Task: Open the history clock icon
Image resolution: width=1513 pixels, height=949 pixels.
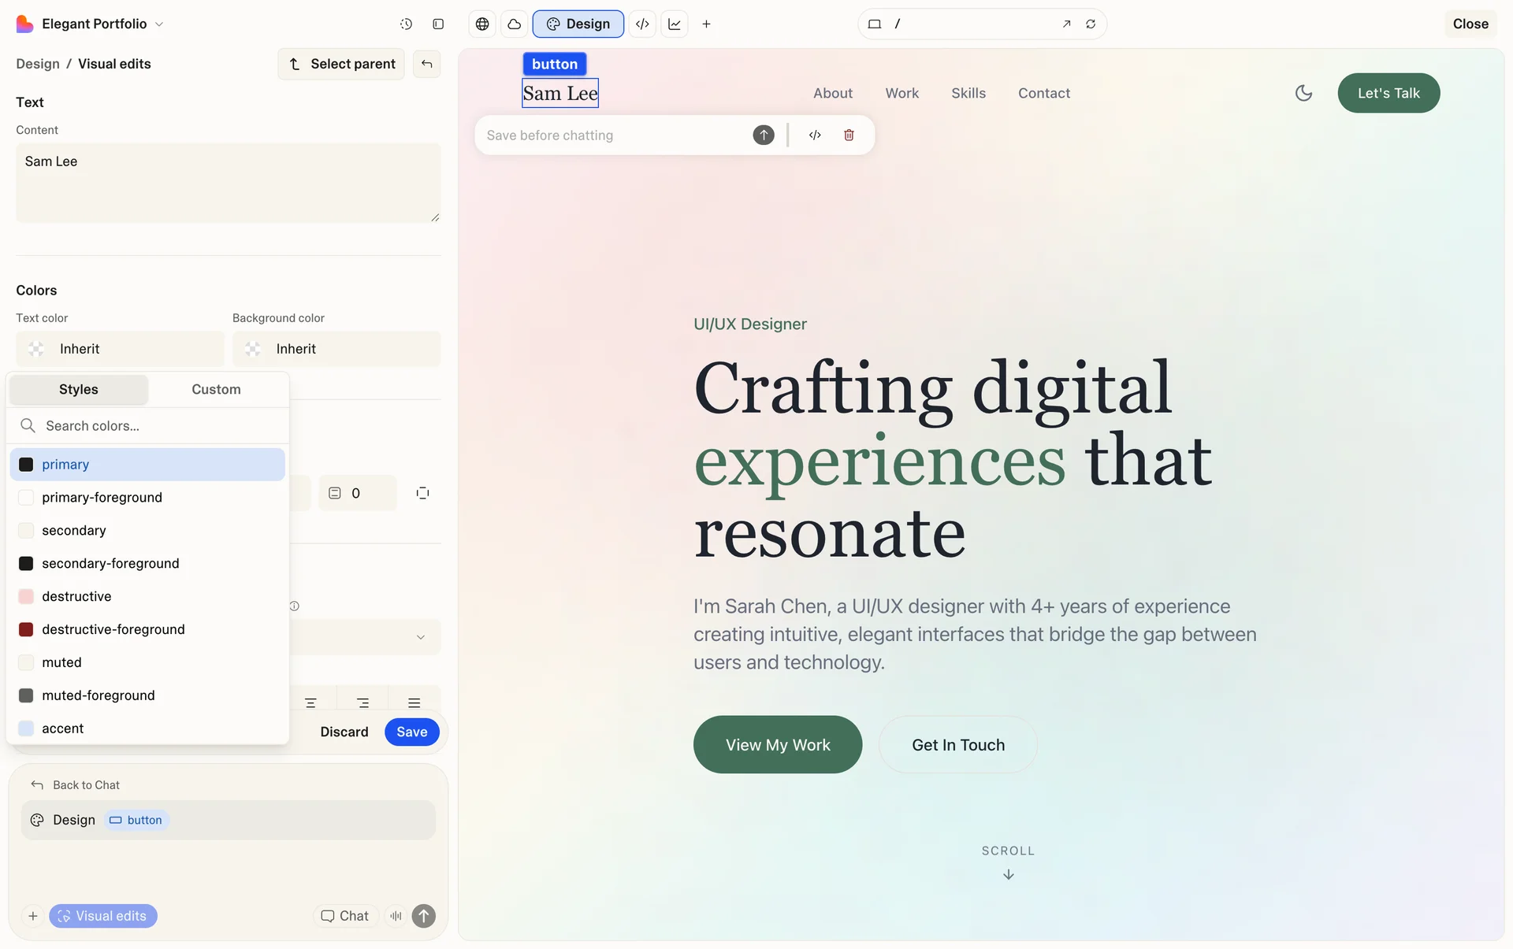Action: tap(406, 24)
